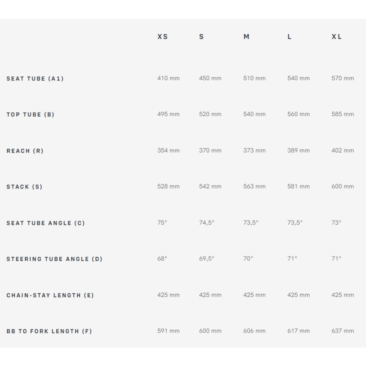Click the STEERING TUBE ANGLE (D) label

[54, 259]
